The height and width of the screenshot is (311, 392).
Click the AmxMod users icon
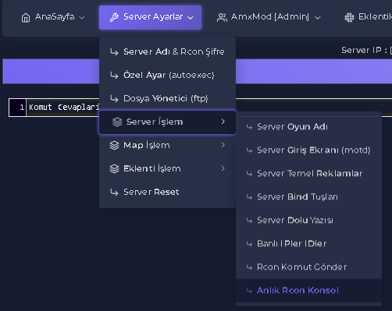coord(222,18)
